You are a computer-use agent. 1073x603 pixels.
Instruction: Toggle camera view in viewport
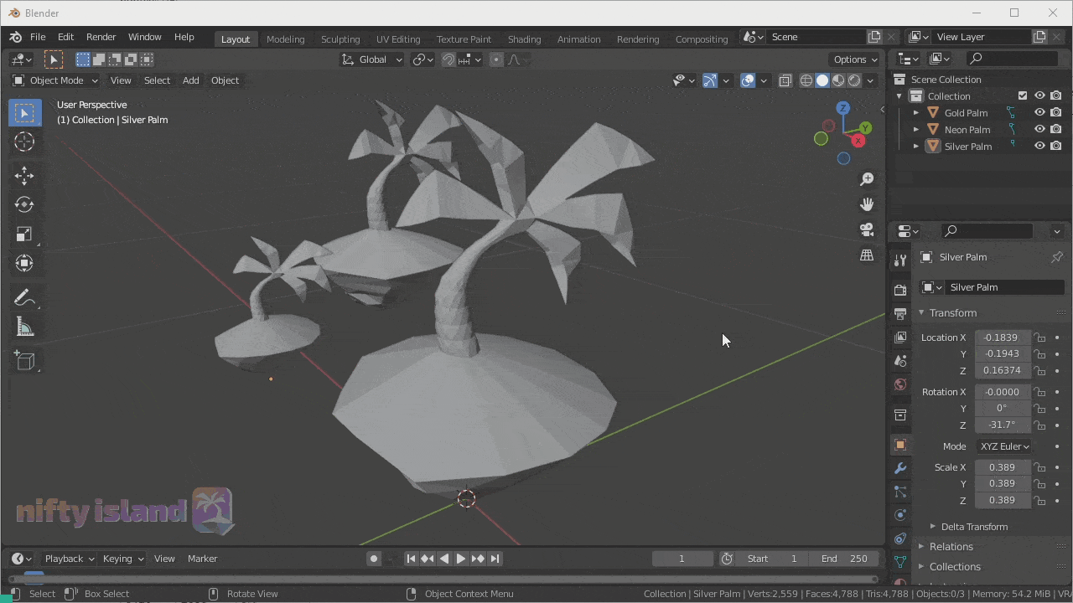[867, 229]
